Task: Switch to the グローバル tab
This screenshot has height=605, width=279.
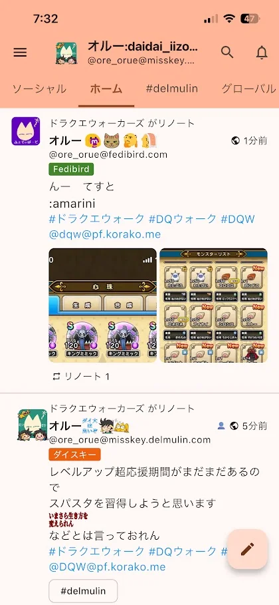Action: pyautogui.click(x=248, y=89)
